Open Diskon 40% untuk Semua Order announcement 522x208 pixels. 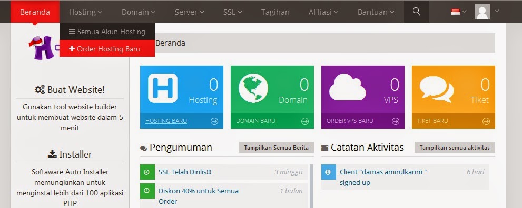[x=199, y=196]
